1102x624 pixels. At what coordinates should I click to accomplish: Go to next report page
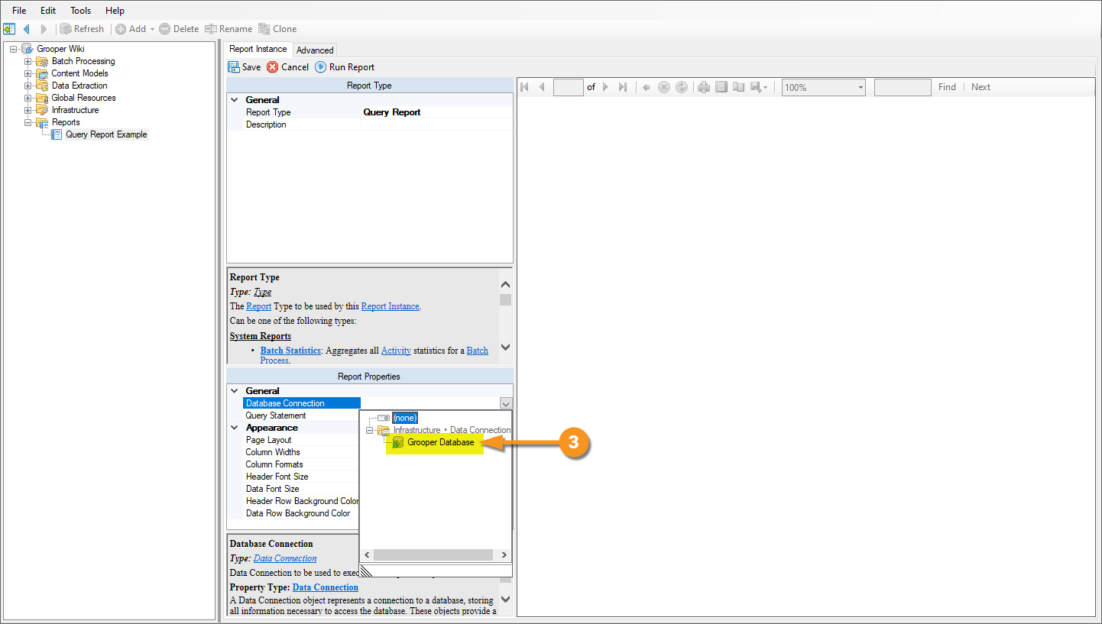(x=605, y=87)
